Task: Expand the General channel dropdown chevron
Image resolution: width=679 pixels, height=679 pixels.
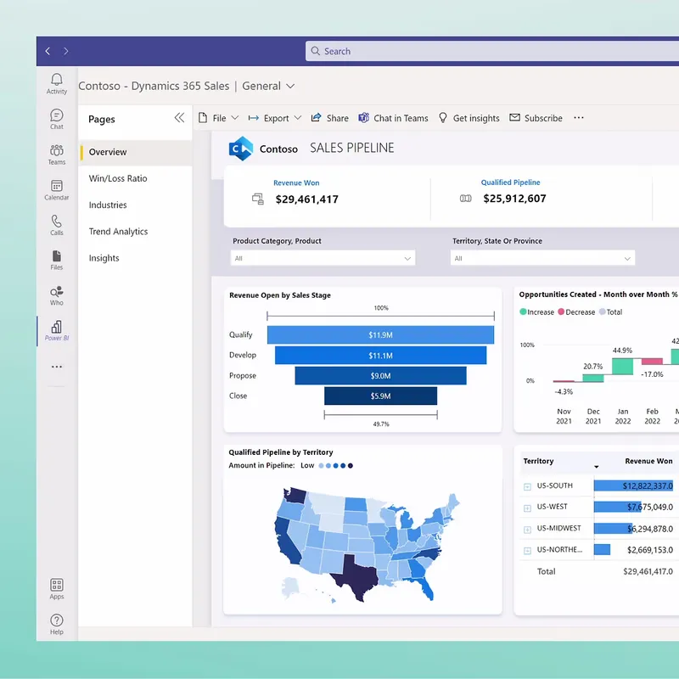Action: click(x=290, y=87)
